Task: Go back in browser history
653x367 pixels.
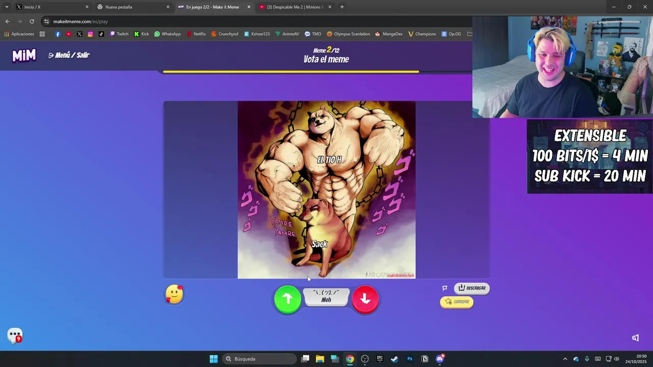Action: pyautogui.click(x=7, y=21)
